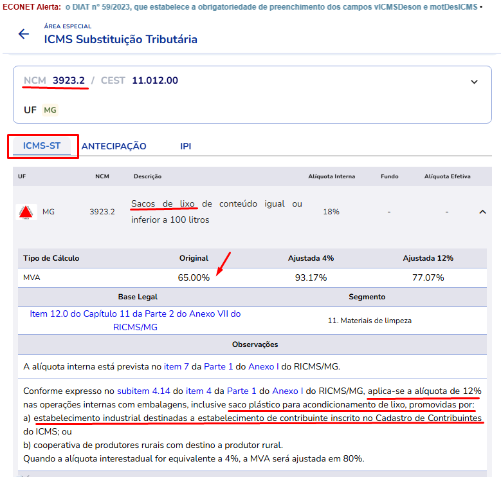Screen dimensions: 501x477
Task: Click the Original MVA value 65.00%
Action: [194, 277]
